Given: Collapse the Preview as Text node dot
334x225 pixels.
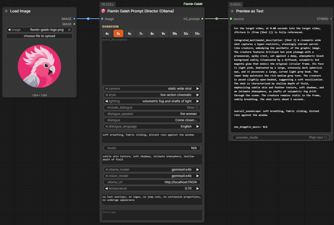Looking at the screenshot, I should 232,11.
